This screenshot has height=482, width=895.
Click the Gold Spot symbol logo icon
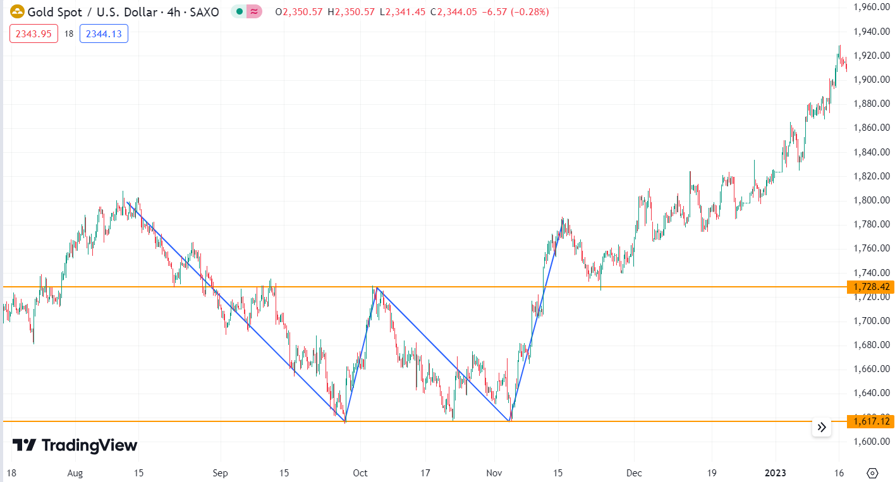(x=17, y=11)
